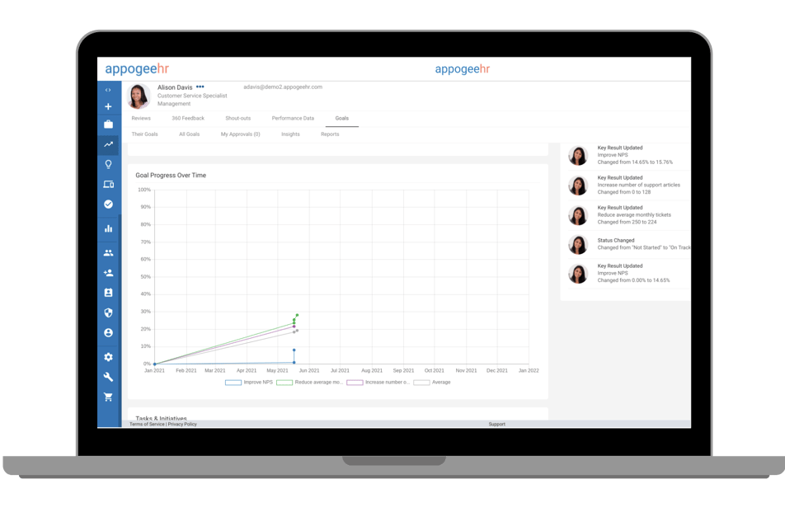Click the Terms of Service link
This screenshot has height=531, width=785.
tap(147, 425)
